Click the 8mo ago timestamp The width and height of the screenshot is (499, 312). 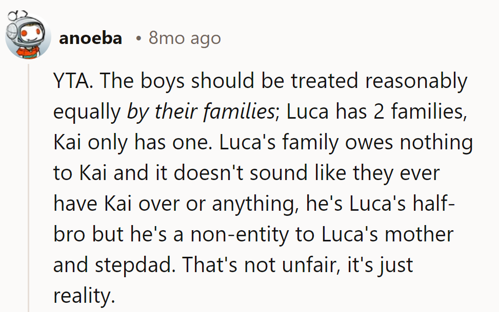pyautogui.click(x=185, y=38)
